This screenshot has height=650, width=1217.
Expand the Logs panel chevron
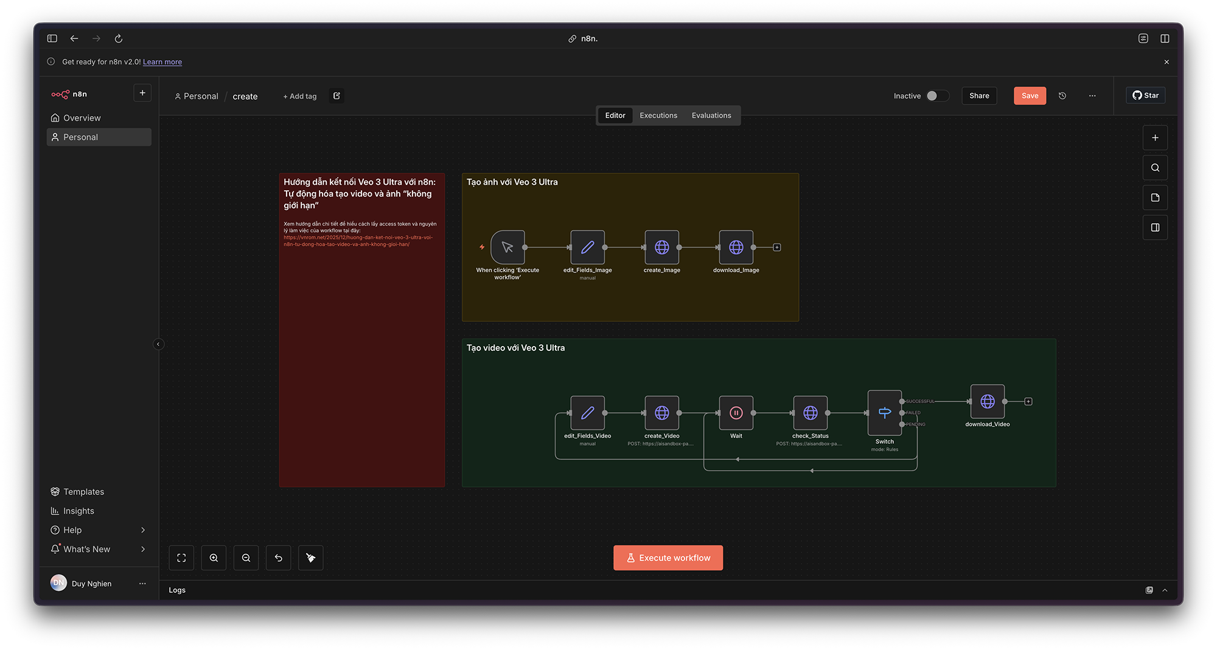coord(1165,590)
